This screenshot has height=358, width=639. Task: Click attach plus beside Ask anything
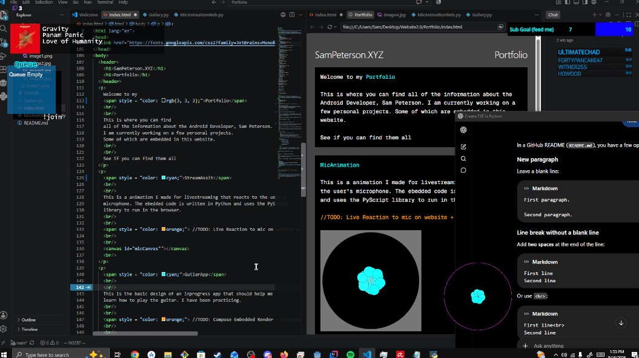click(x=525, y=346)
